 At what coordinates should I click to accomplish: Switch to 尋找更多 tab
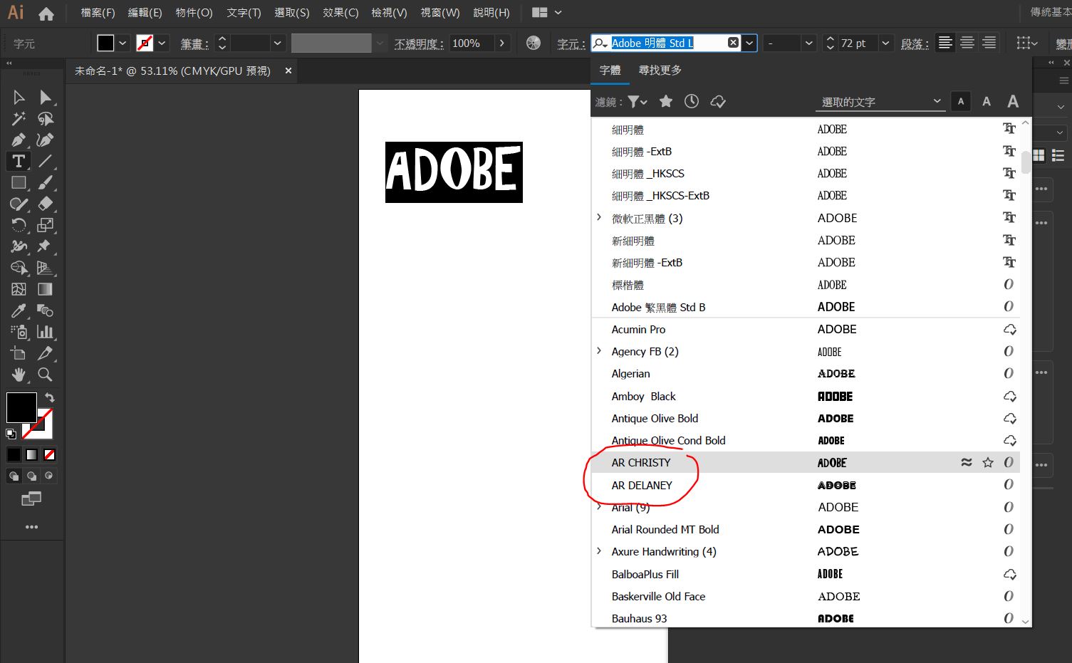pos(660,70)
